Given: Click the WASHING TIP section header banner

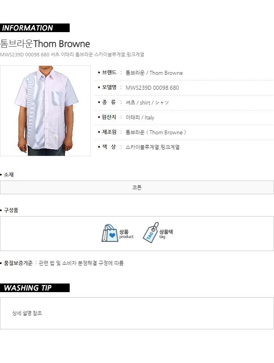Looking at the screenshot, I should click(35, 288).
